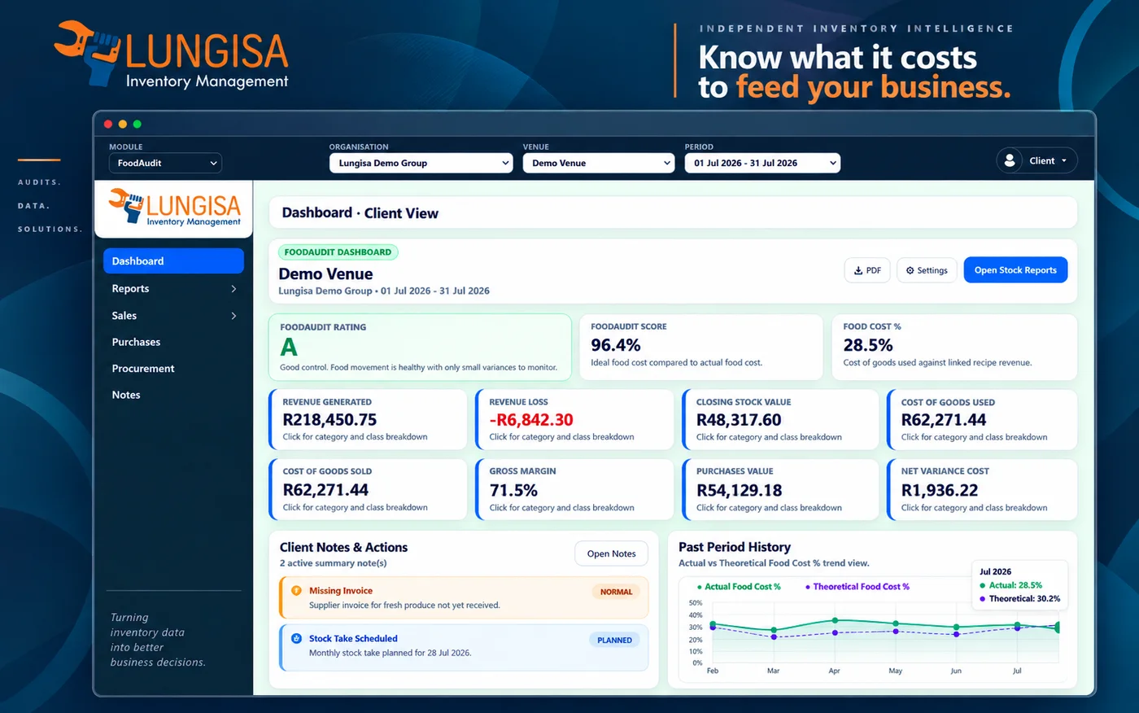Click the FoodAudit Score 96.4% value
This screenshot has height=713, width=1139.
pos(616,345)
